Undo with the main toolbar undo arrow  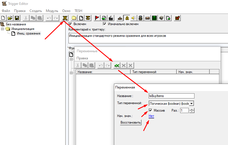pyautogui.click(x=49, y=18)
